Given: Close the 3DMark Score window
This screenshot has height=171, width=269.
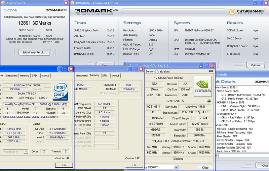Looking at the screenshot, I should [x=66, y=3].
